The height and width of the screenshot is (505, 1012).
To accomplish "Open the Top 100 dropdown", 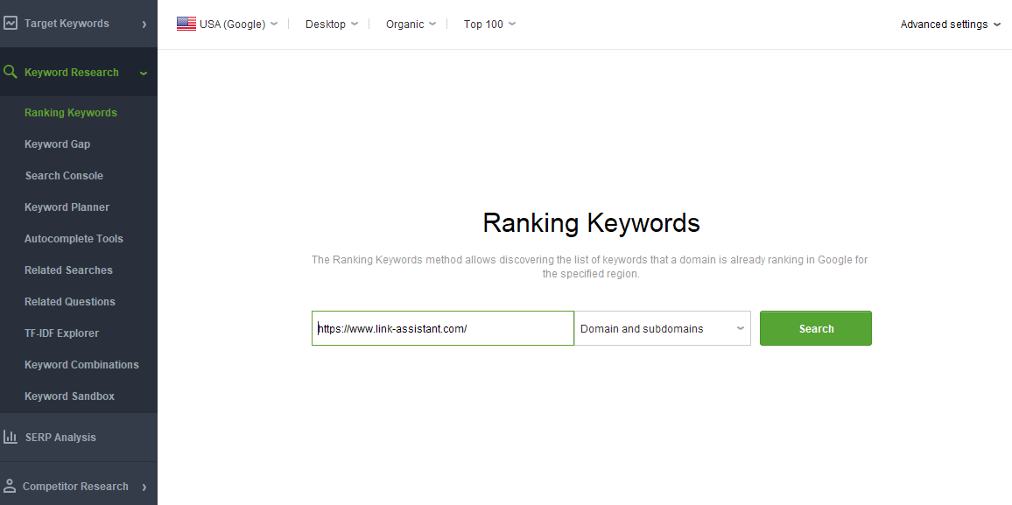I will 490,24.
